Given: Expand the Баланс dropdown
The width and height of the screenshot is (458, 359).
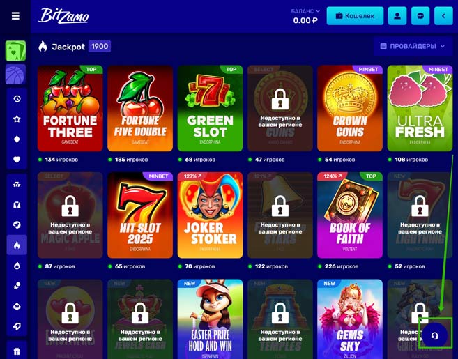Looking at the screenshot, I should 305,11.
